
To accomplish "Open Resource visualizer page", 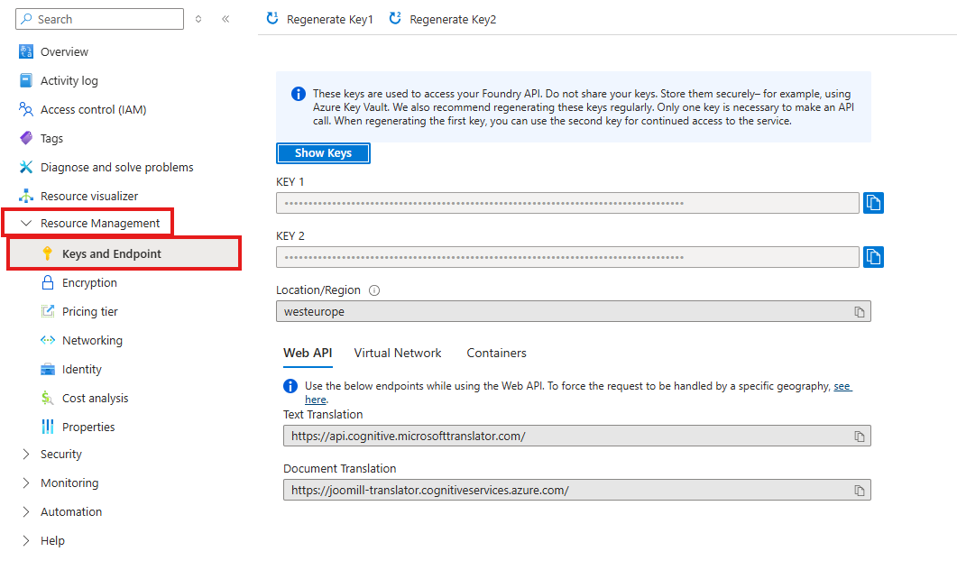I will pos(89,196).
